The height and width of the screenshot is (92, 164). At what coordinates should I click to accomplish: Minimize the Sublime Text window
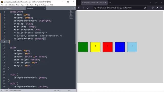[x=63, y=2]
